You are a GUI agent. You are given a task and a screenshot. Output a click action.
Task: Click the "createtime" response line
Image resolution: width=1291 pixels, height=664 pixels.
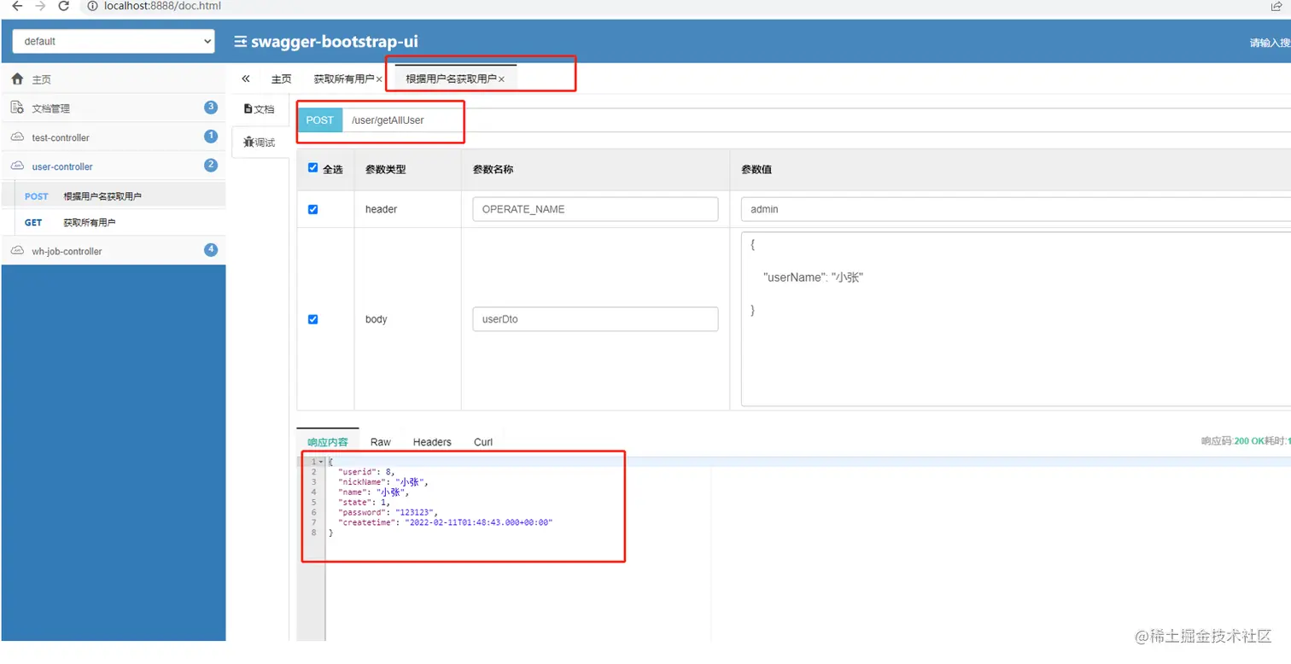click(446, 522)
